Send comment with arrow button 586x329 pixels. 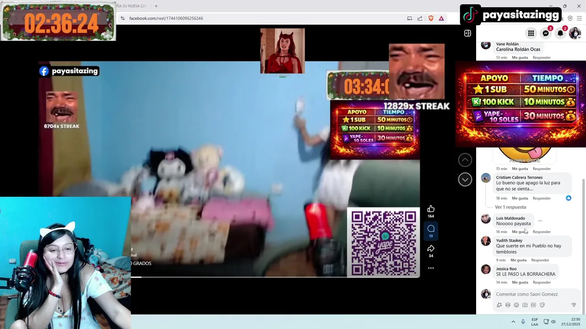coord(573,305)
